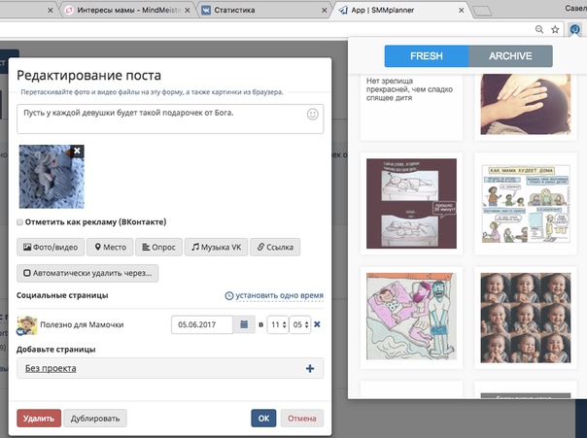The image size is (587, 438).
Task: Remove the attached baby photo
Action: point(77,151)
